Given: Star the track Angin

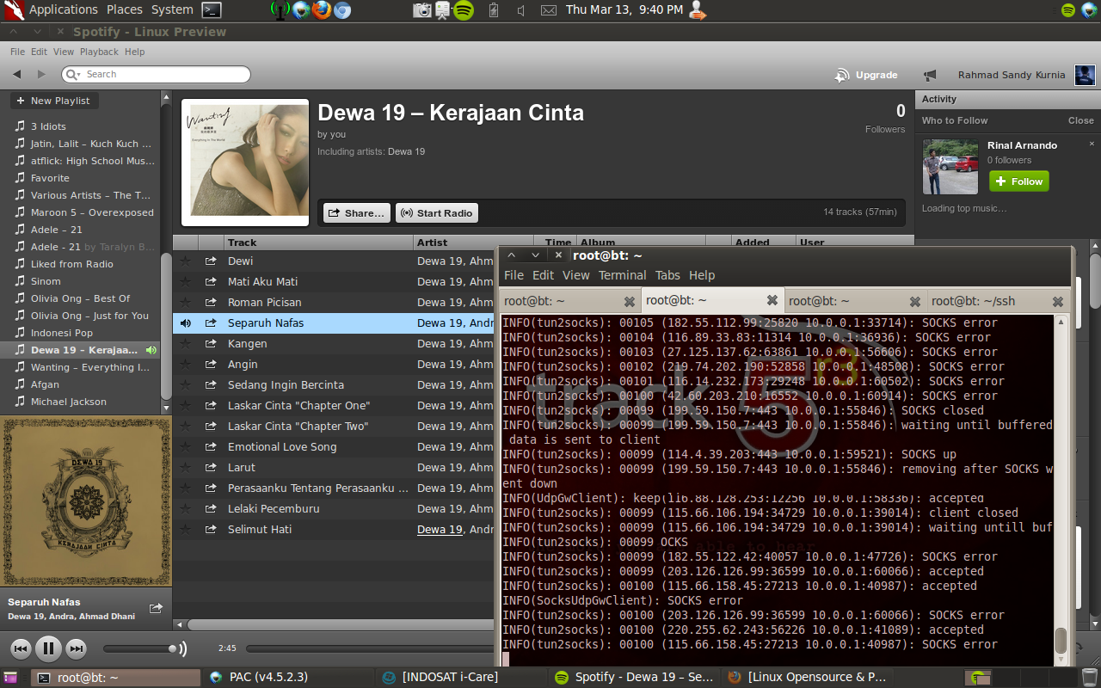Looking at the screenshot, I should click(x=185, y=365).
